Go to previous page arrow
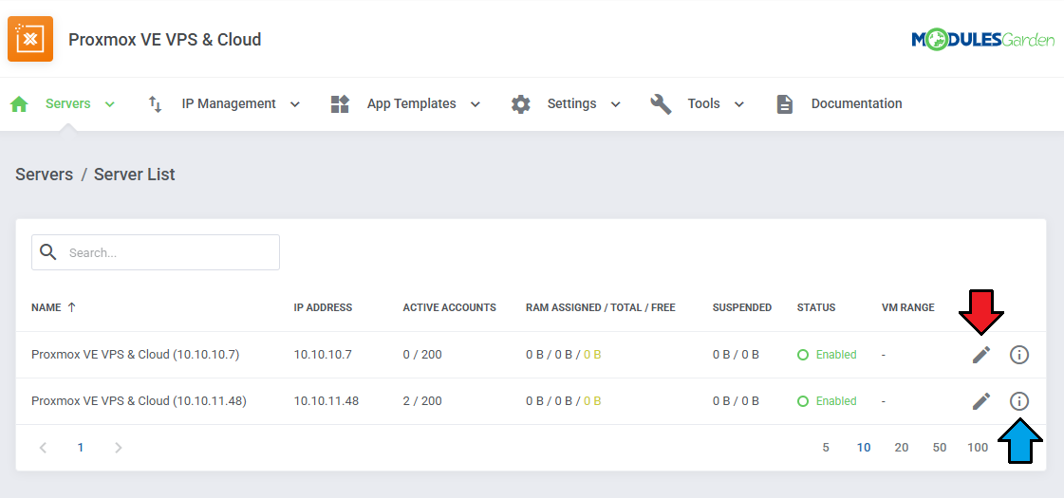 pos(43,447)
